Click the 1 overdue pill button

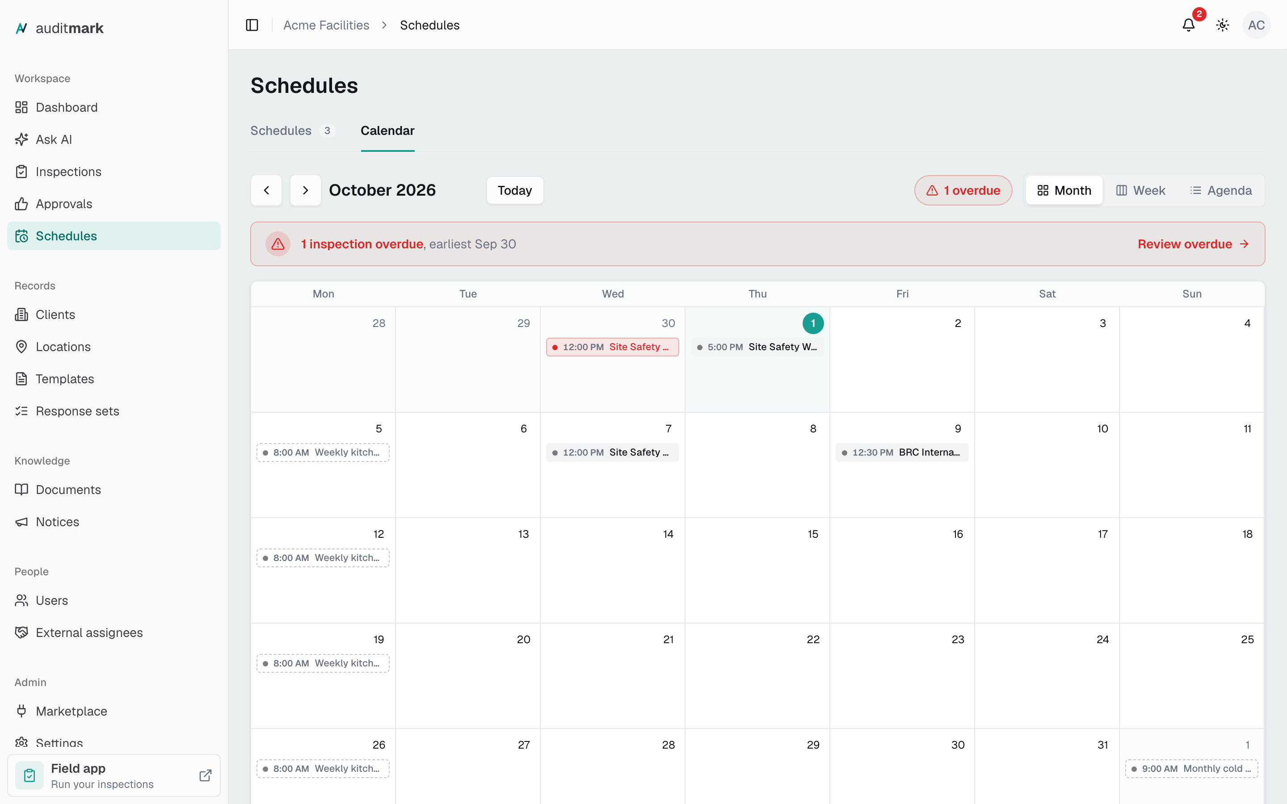click(x=963, y=190)
